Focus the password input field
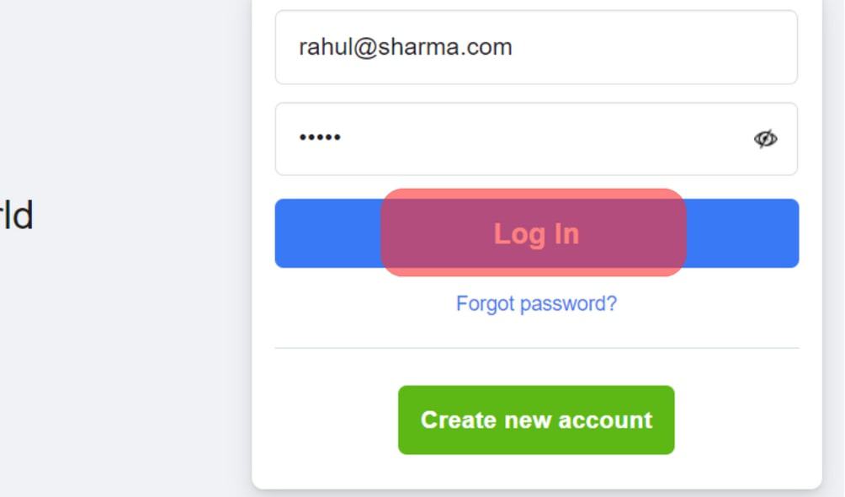Viewport: 845px width, 497px height. point(536,139)
